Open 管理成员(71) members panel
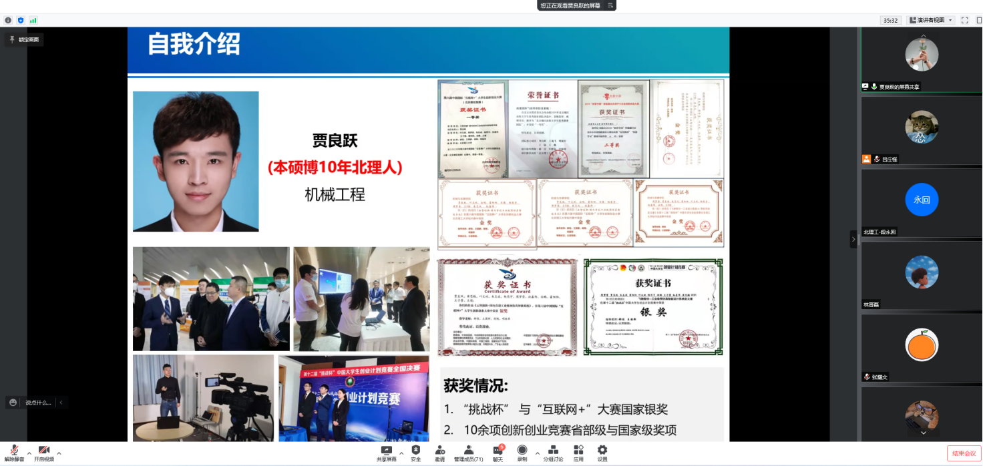The width and height of the screenshot is (983, 466). (x=469, y=451)
